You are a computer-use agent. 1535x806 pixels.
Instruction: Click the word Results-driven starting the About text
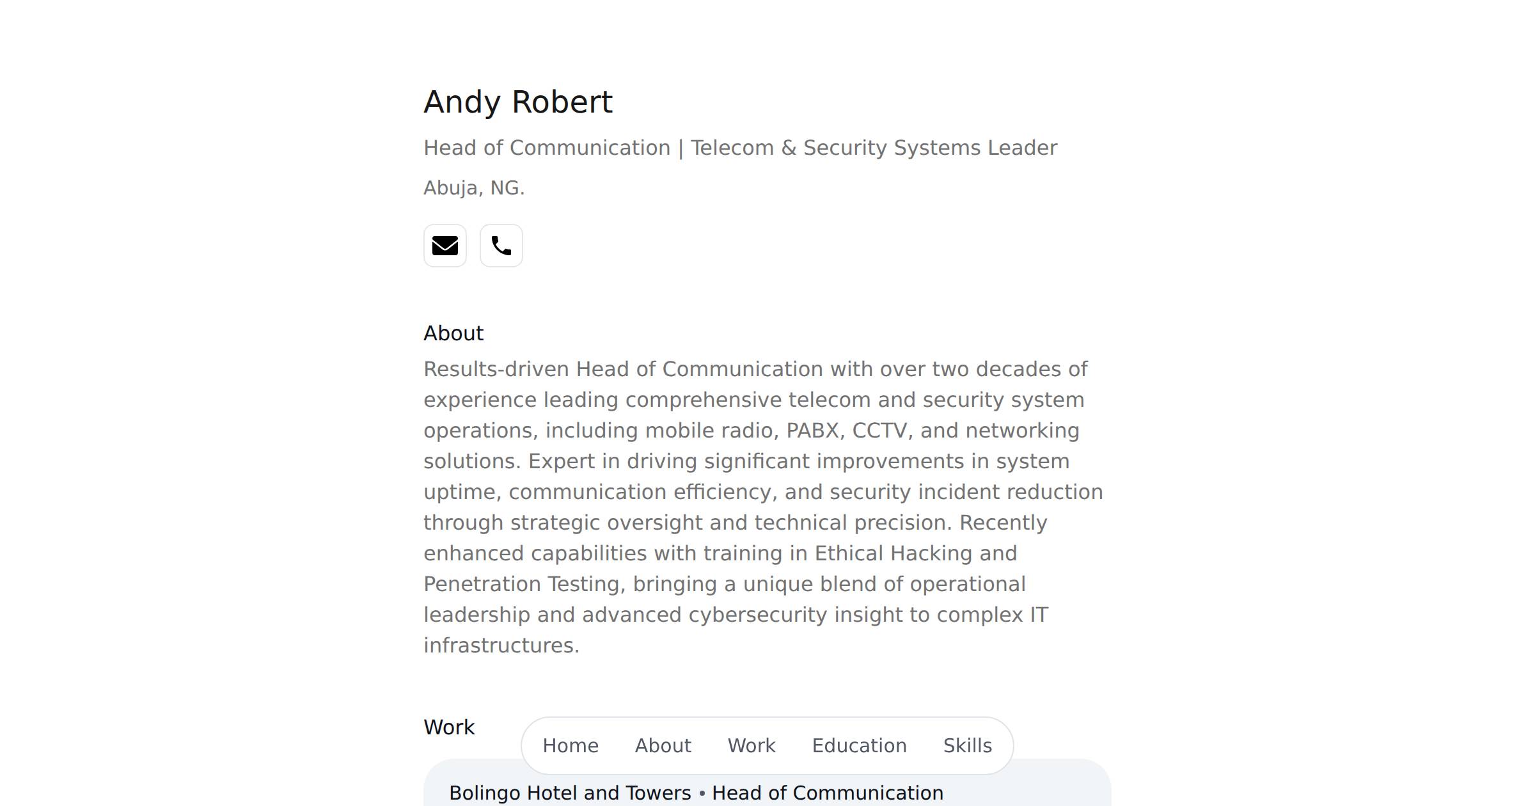tap(496, 369)
